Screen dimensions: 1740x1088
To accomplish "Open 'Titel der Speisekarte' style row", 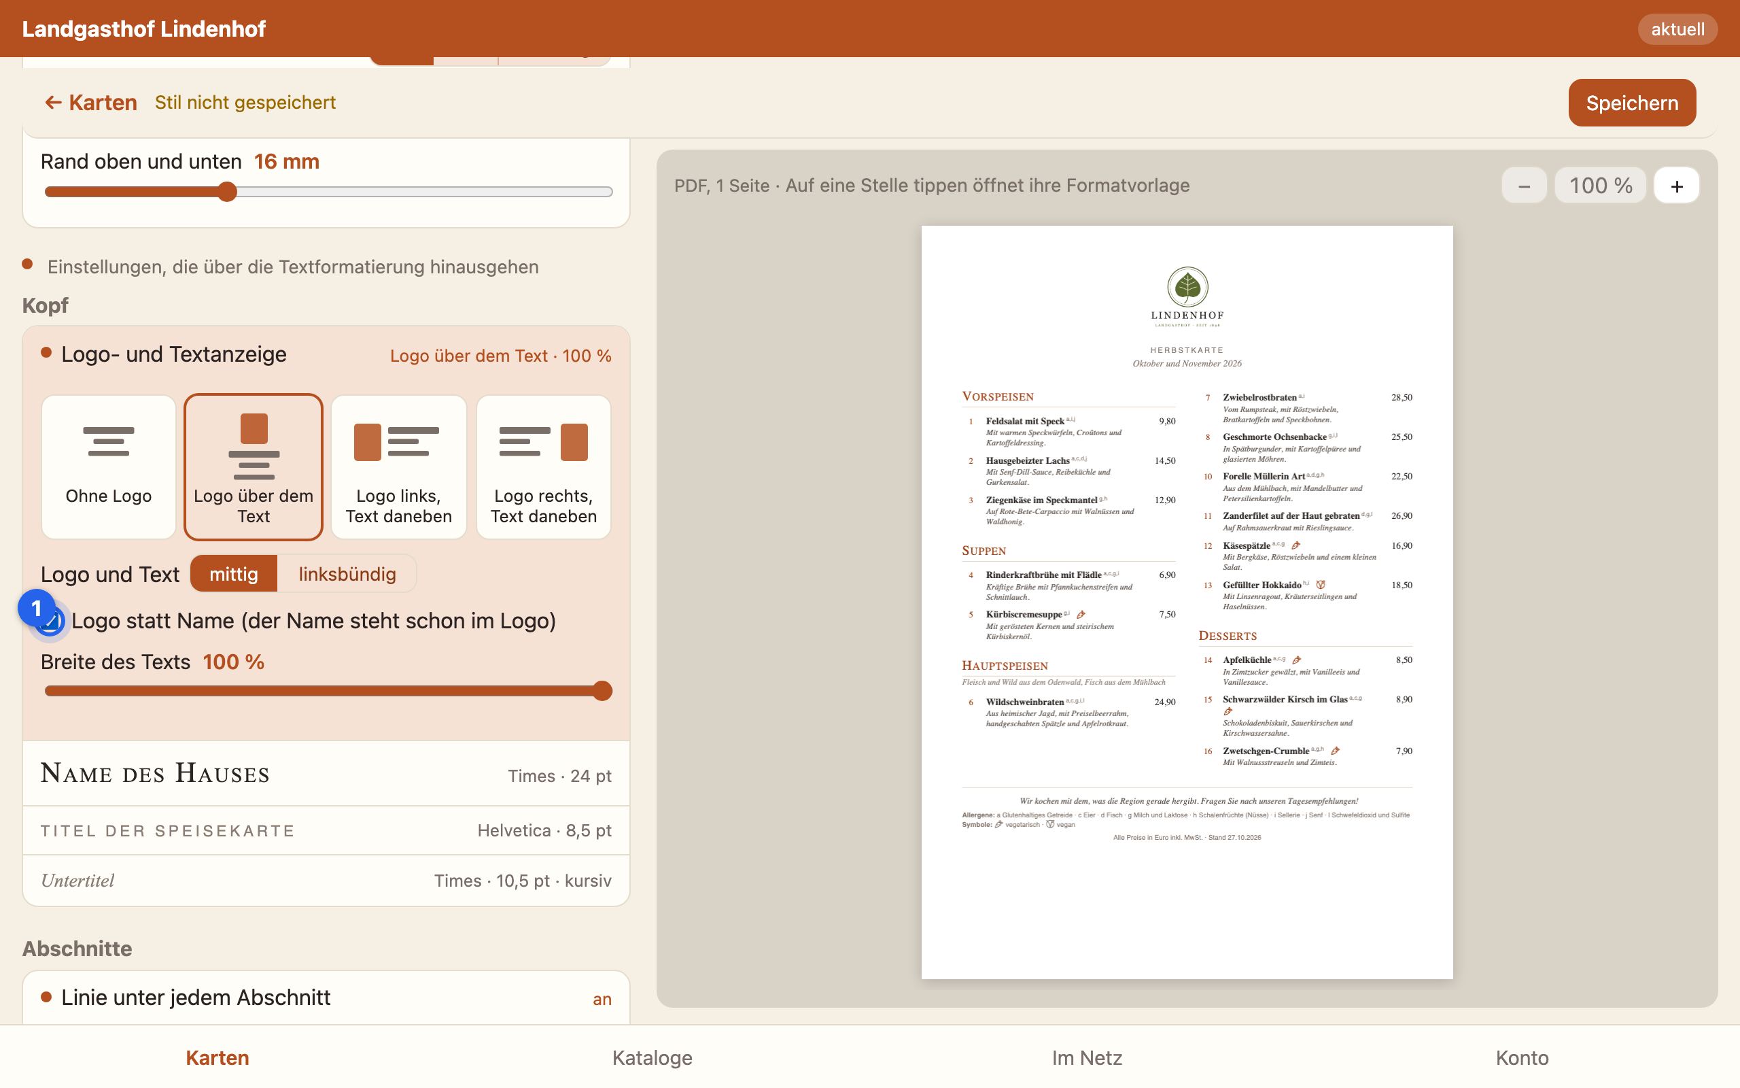I will pyautogui.click(x=326, y=830).
